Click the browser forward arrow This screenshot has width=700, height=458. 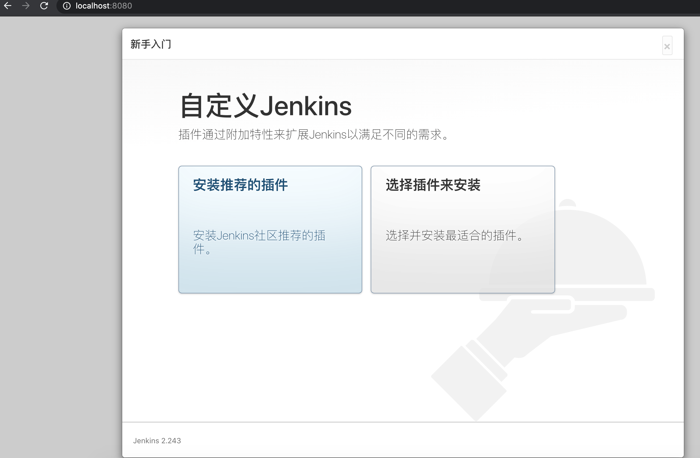click(x=26, y=6)
